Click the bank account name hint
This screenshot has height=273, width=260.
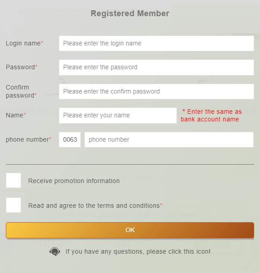pos(211,116)
